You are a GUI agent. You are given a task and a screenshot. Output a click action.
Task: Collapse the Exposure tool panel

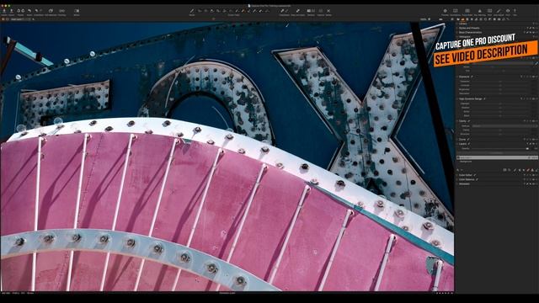[456, 77]
